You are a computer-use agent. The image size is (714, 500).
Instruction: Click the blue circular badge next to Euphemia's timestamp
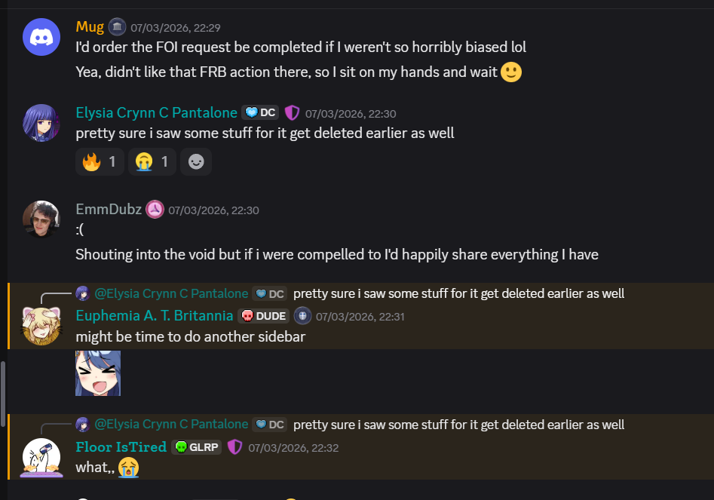tap(302, 315)
